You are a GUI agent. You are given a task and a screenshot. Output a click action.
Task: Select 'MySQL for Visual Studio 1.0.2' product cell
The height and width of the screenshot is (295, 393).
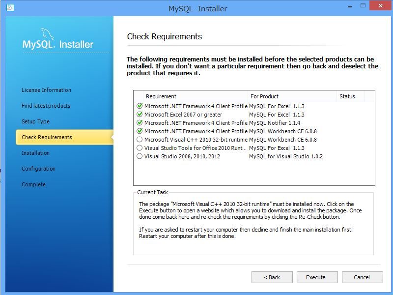click(286, 156)
